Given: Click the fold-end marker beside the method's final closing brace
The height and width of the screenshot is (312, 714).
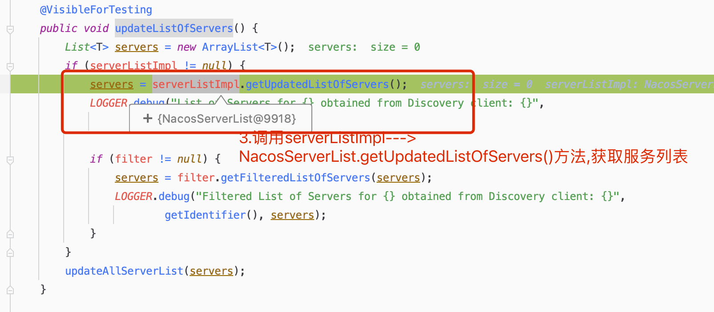Looking at the screenshot, I should click(10, 290).
